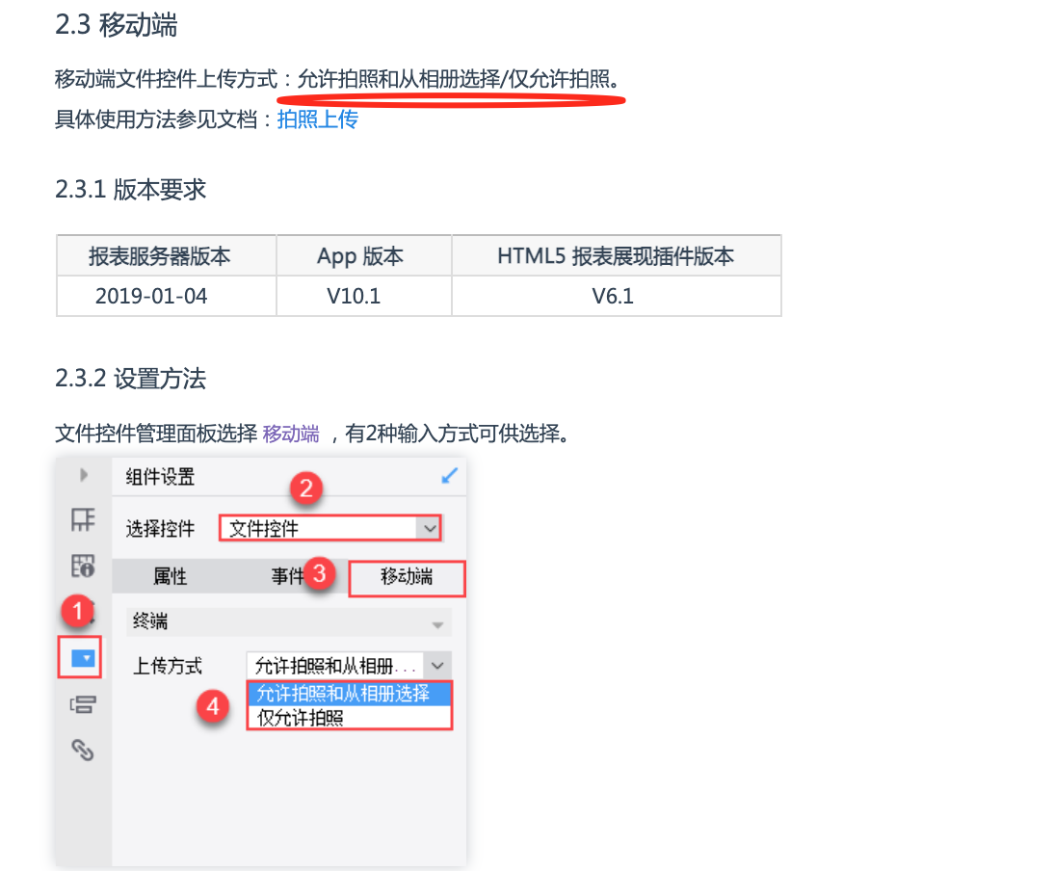Click the 2.3.2 设置方法 heading

[x=130, y=379]
